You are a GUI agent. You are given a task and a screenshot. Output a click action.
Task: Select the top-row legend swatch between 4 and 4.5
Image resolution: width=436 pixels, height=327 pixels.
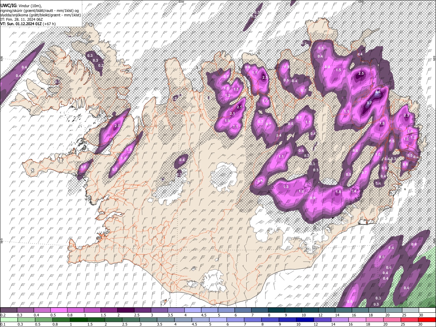coord(193,310)
